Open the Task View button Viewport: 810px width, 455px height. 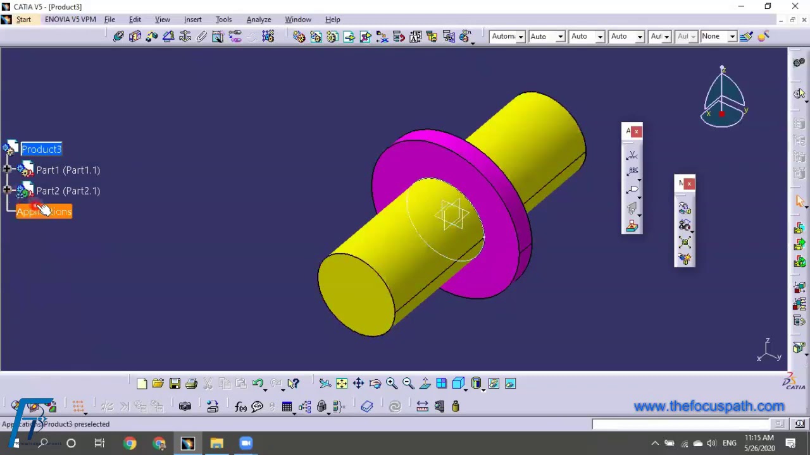[x=99, y=443]
